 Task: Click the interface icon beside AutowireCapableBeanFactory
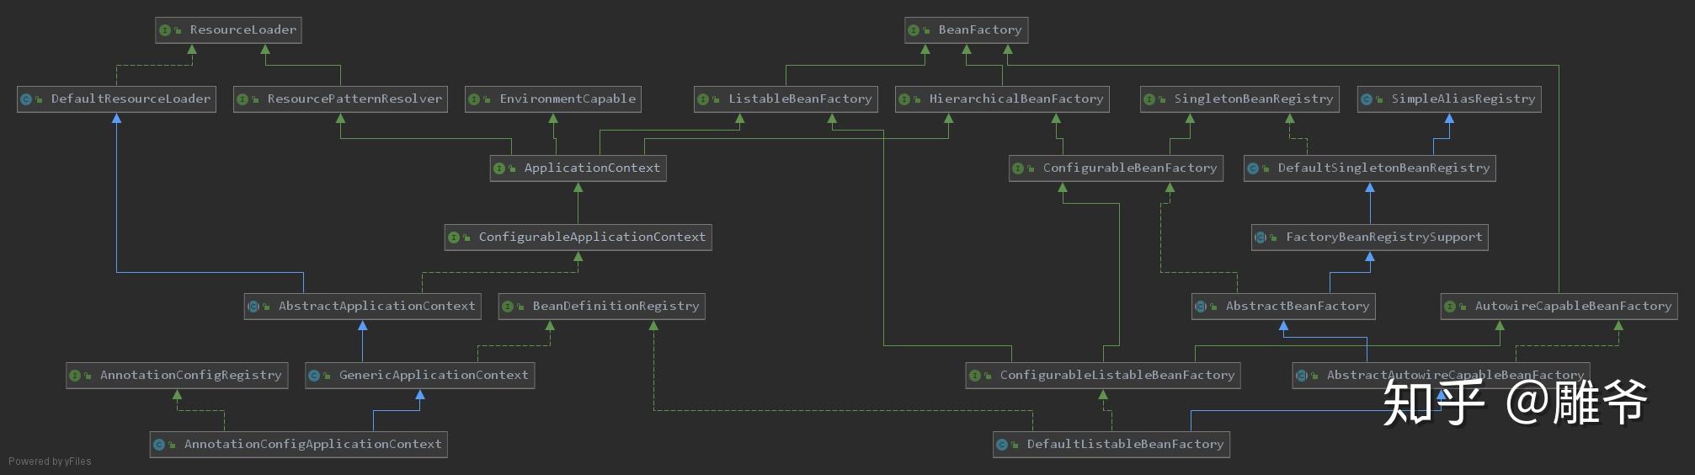pos(1450,307)
